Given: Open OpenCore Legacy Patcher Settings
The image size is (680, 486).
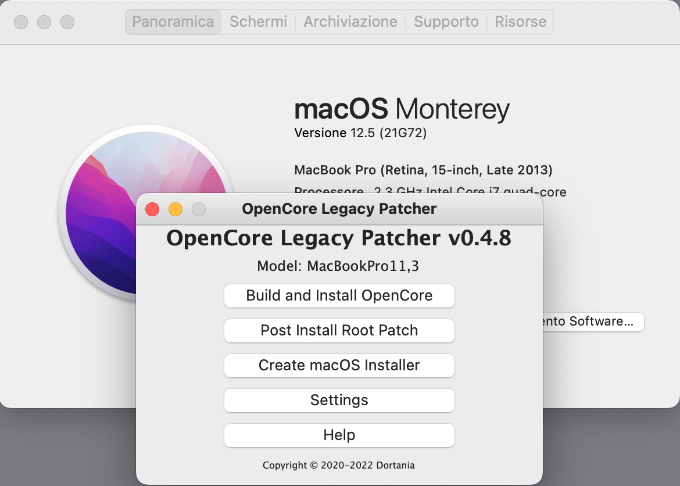Looking at the screenshot, I should (339, 400).
